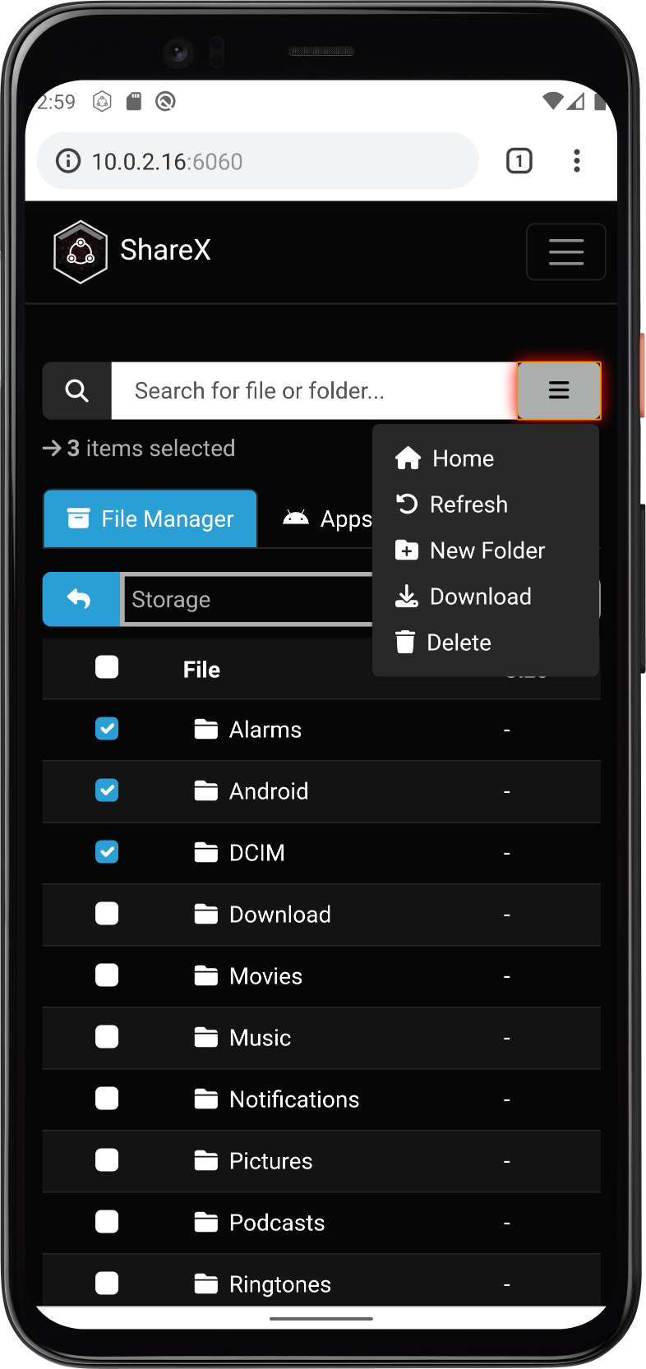Collapse the file actions dropdown button

[x=559, y=390]
